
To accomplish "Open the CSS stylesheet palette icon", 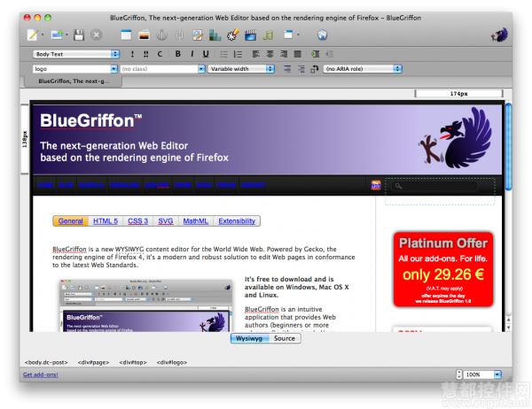I will pos(232,35).
